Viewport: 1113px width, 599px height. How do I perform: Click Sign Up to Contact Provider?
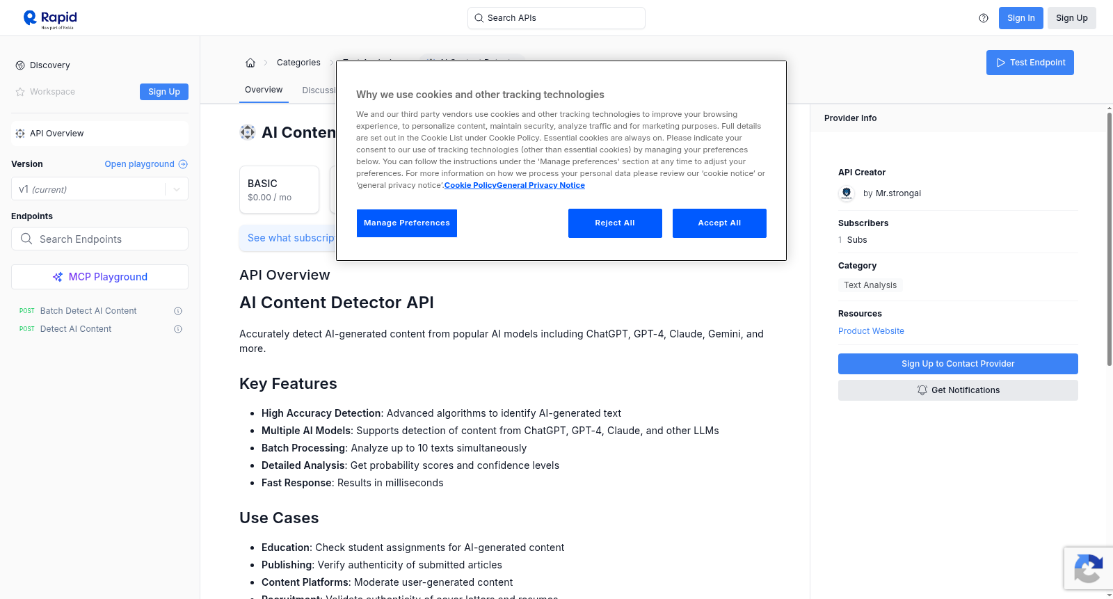coord(958,364)
